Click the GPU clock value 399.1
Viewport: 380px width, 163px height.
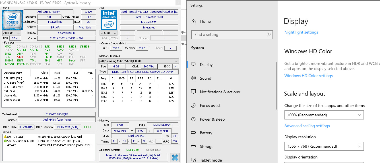(116, 48)
